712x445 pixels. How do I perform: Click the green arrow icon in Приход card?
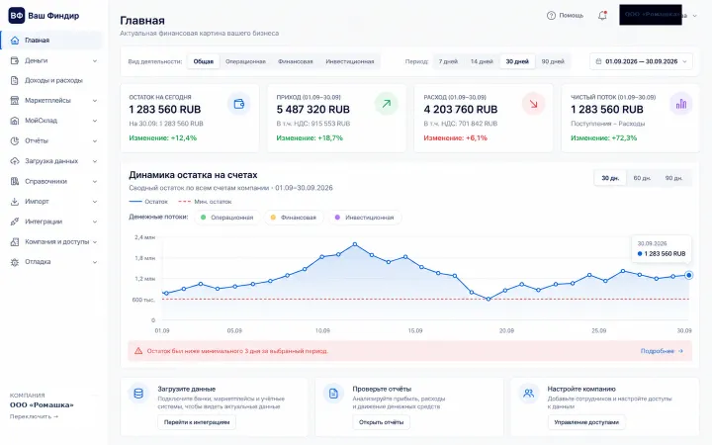point(386,104)
